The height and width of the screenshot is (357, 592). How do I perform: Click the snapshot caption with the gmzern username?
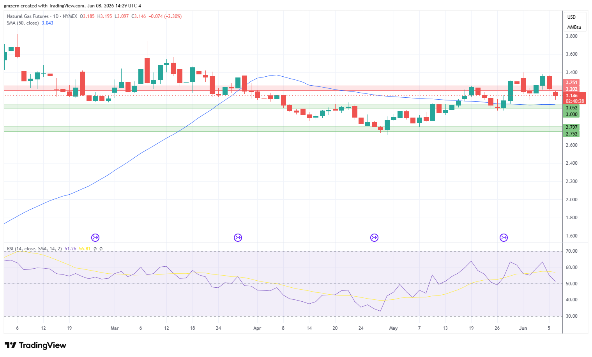pyautogui.click(x=72, y=6)
